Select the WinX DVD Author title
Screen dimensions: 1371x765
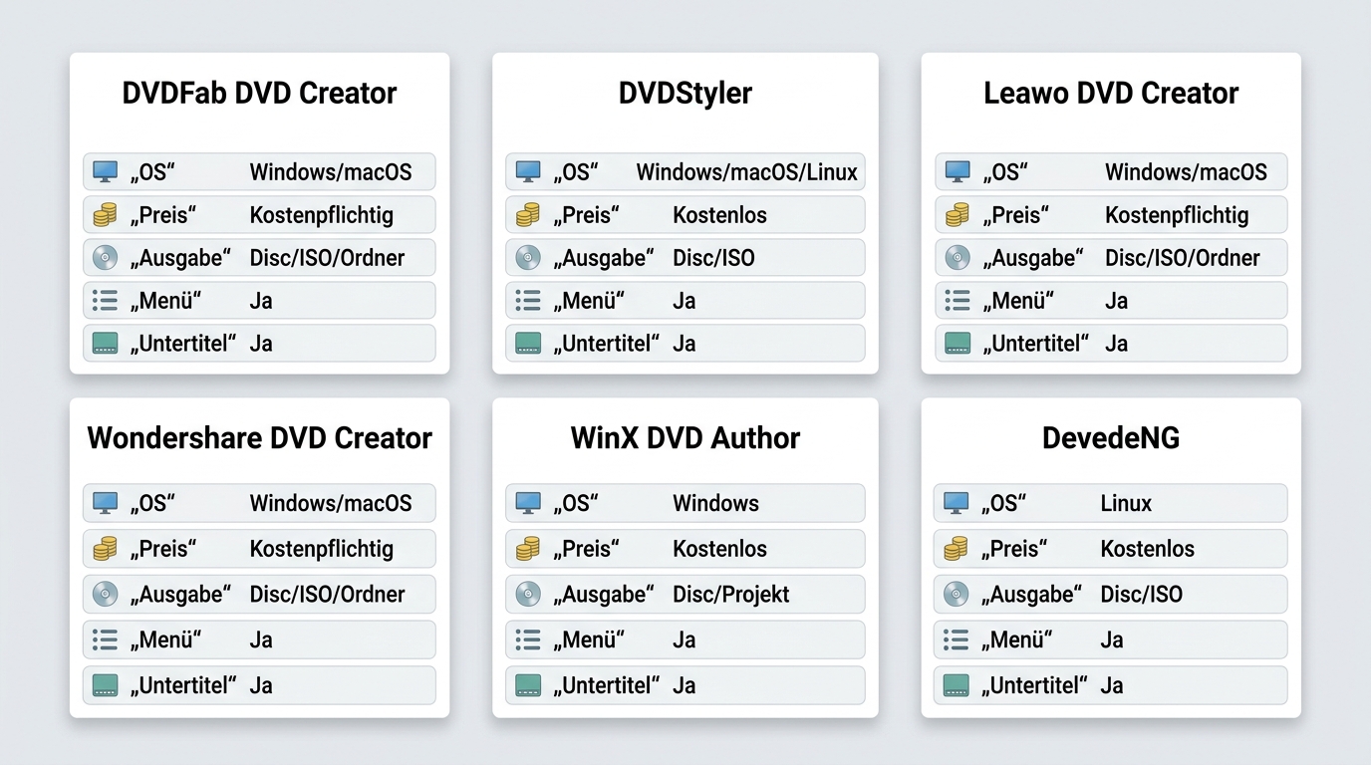coord(685,437)
